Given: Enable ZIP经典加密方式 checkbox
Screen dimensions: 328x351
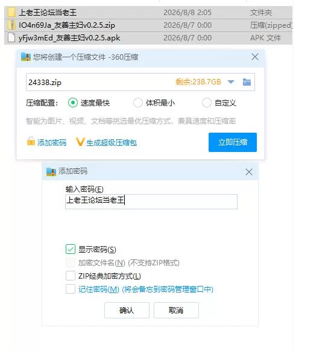Looking at the screenshot, I should click(71, 276).
